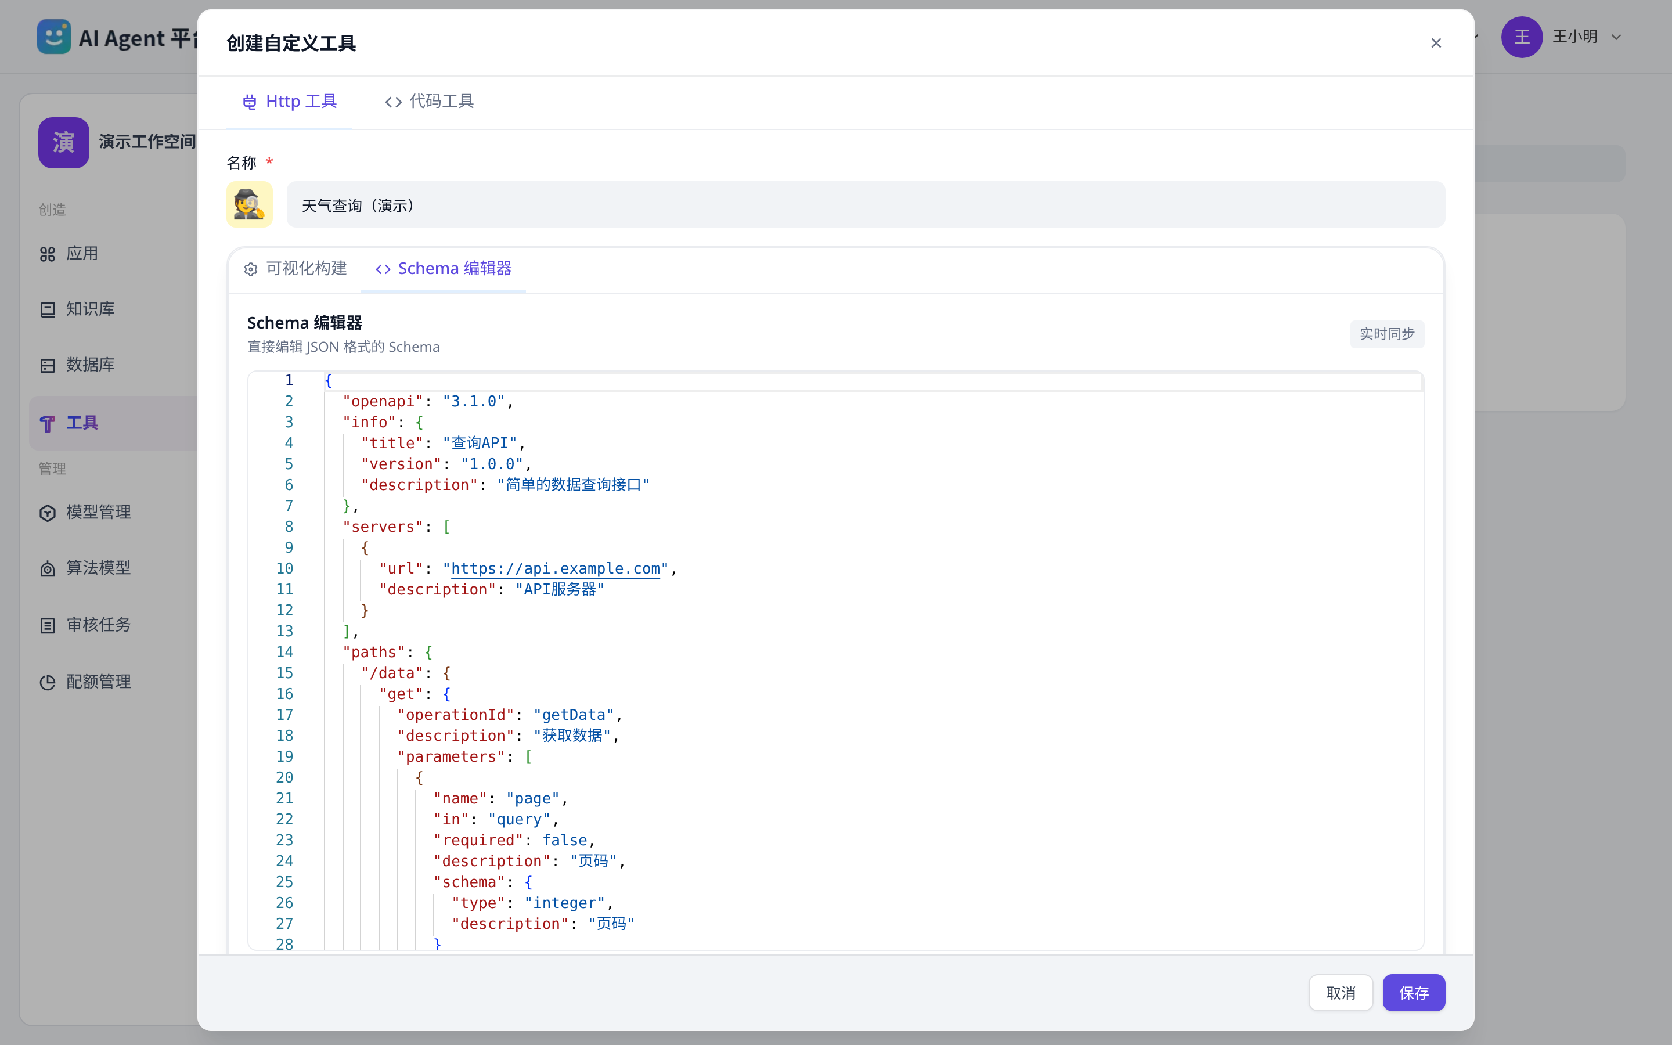The image size is (1672, 1045).
Task: Click the purple 王 user avatar
Action: 1522,37
